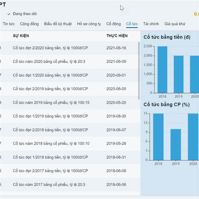199x199 pixels.
Task: Click the date 2018-08-31
Action: pyautogui.click(x=116, y=157)
